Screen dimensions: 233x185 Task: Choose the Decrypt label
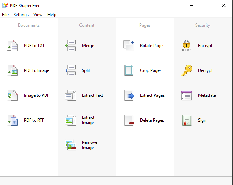[x=205, y=70]
